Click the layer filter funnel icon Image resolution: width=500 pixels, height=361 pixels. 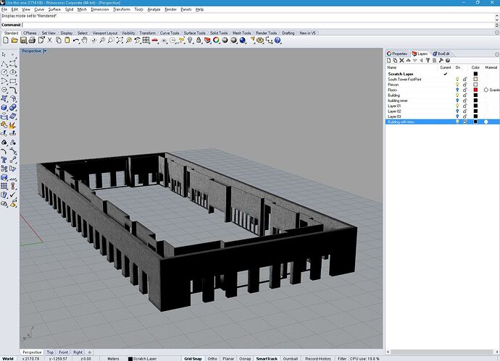pyautogui.click(x=428, y=61)
